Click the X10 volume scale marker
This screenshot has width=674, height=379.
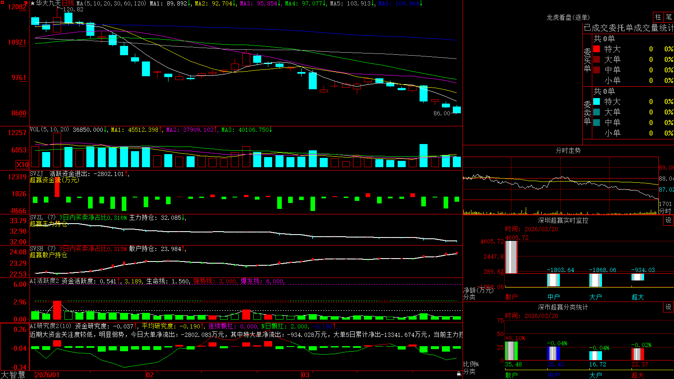22,165
